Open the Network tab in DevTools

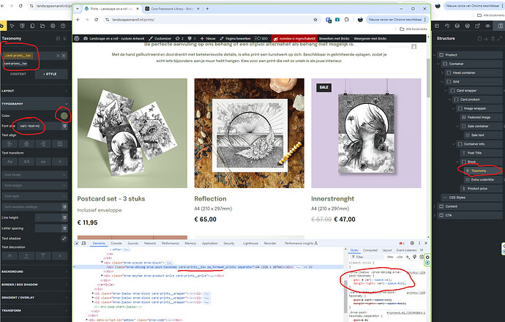150,243
